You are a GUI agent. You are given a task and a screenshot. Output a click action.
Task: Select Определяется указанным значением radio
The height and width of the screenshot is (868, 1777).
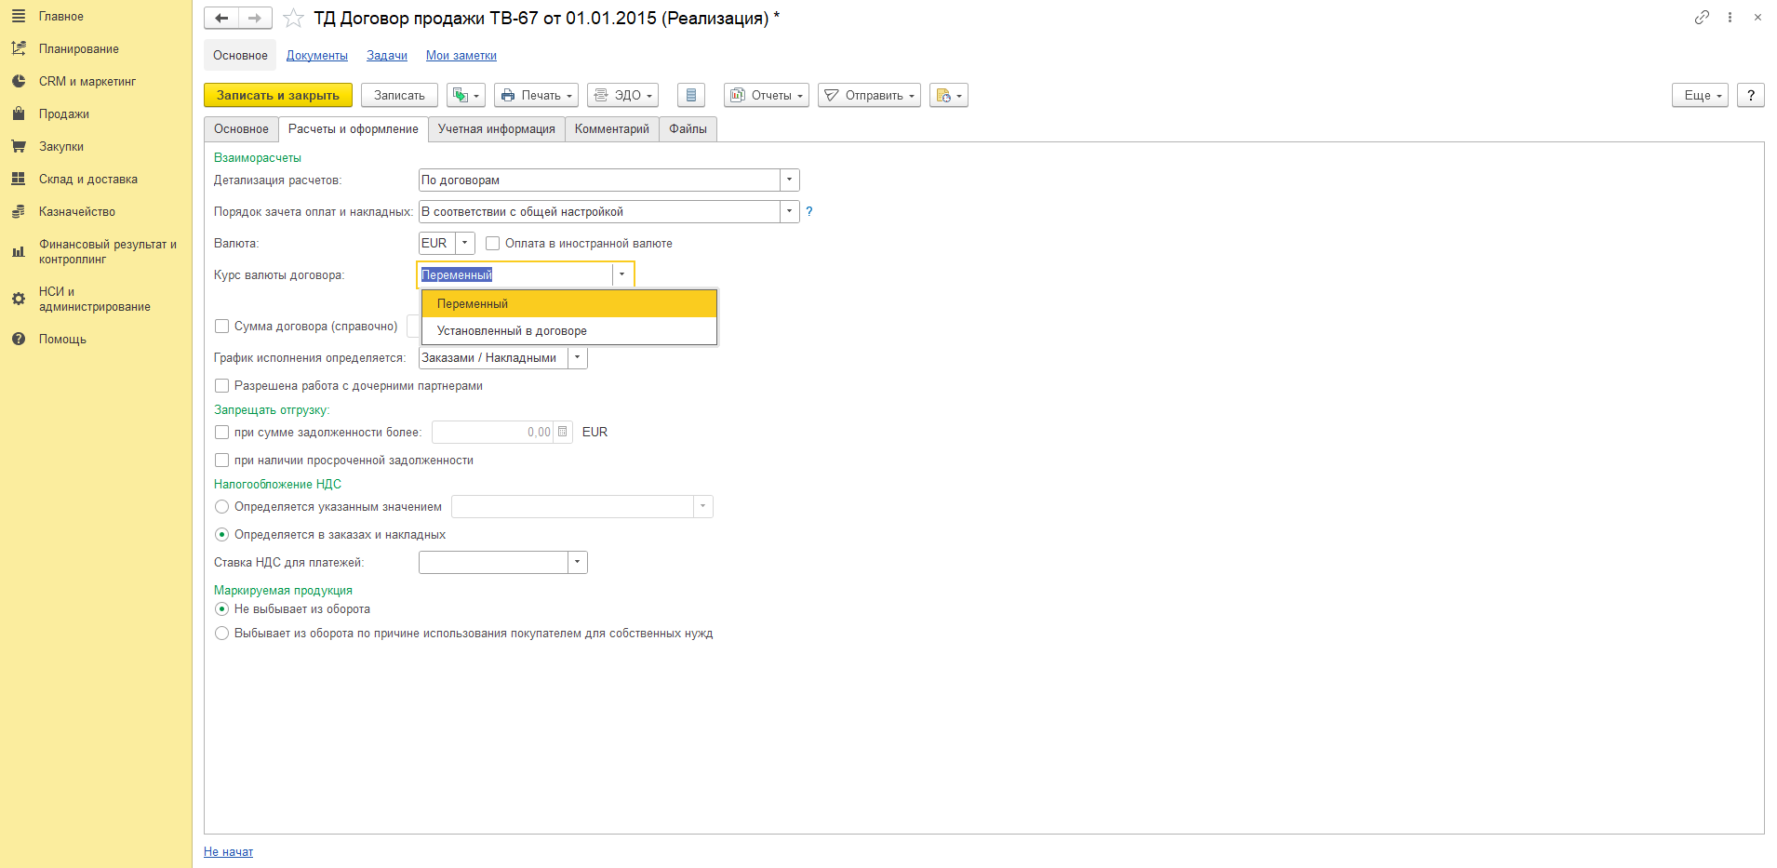point(221,507)
